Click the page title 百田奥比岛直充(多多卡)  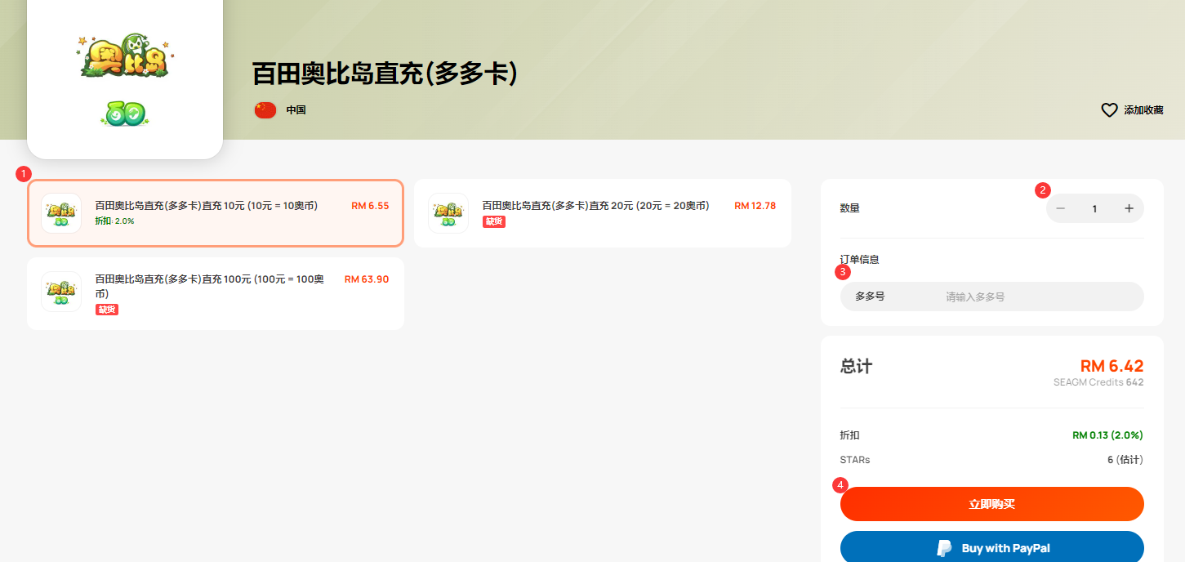click(x=385, y=74)
